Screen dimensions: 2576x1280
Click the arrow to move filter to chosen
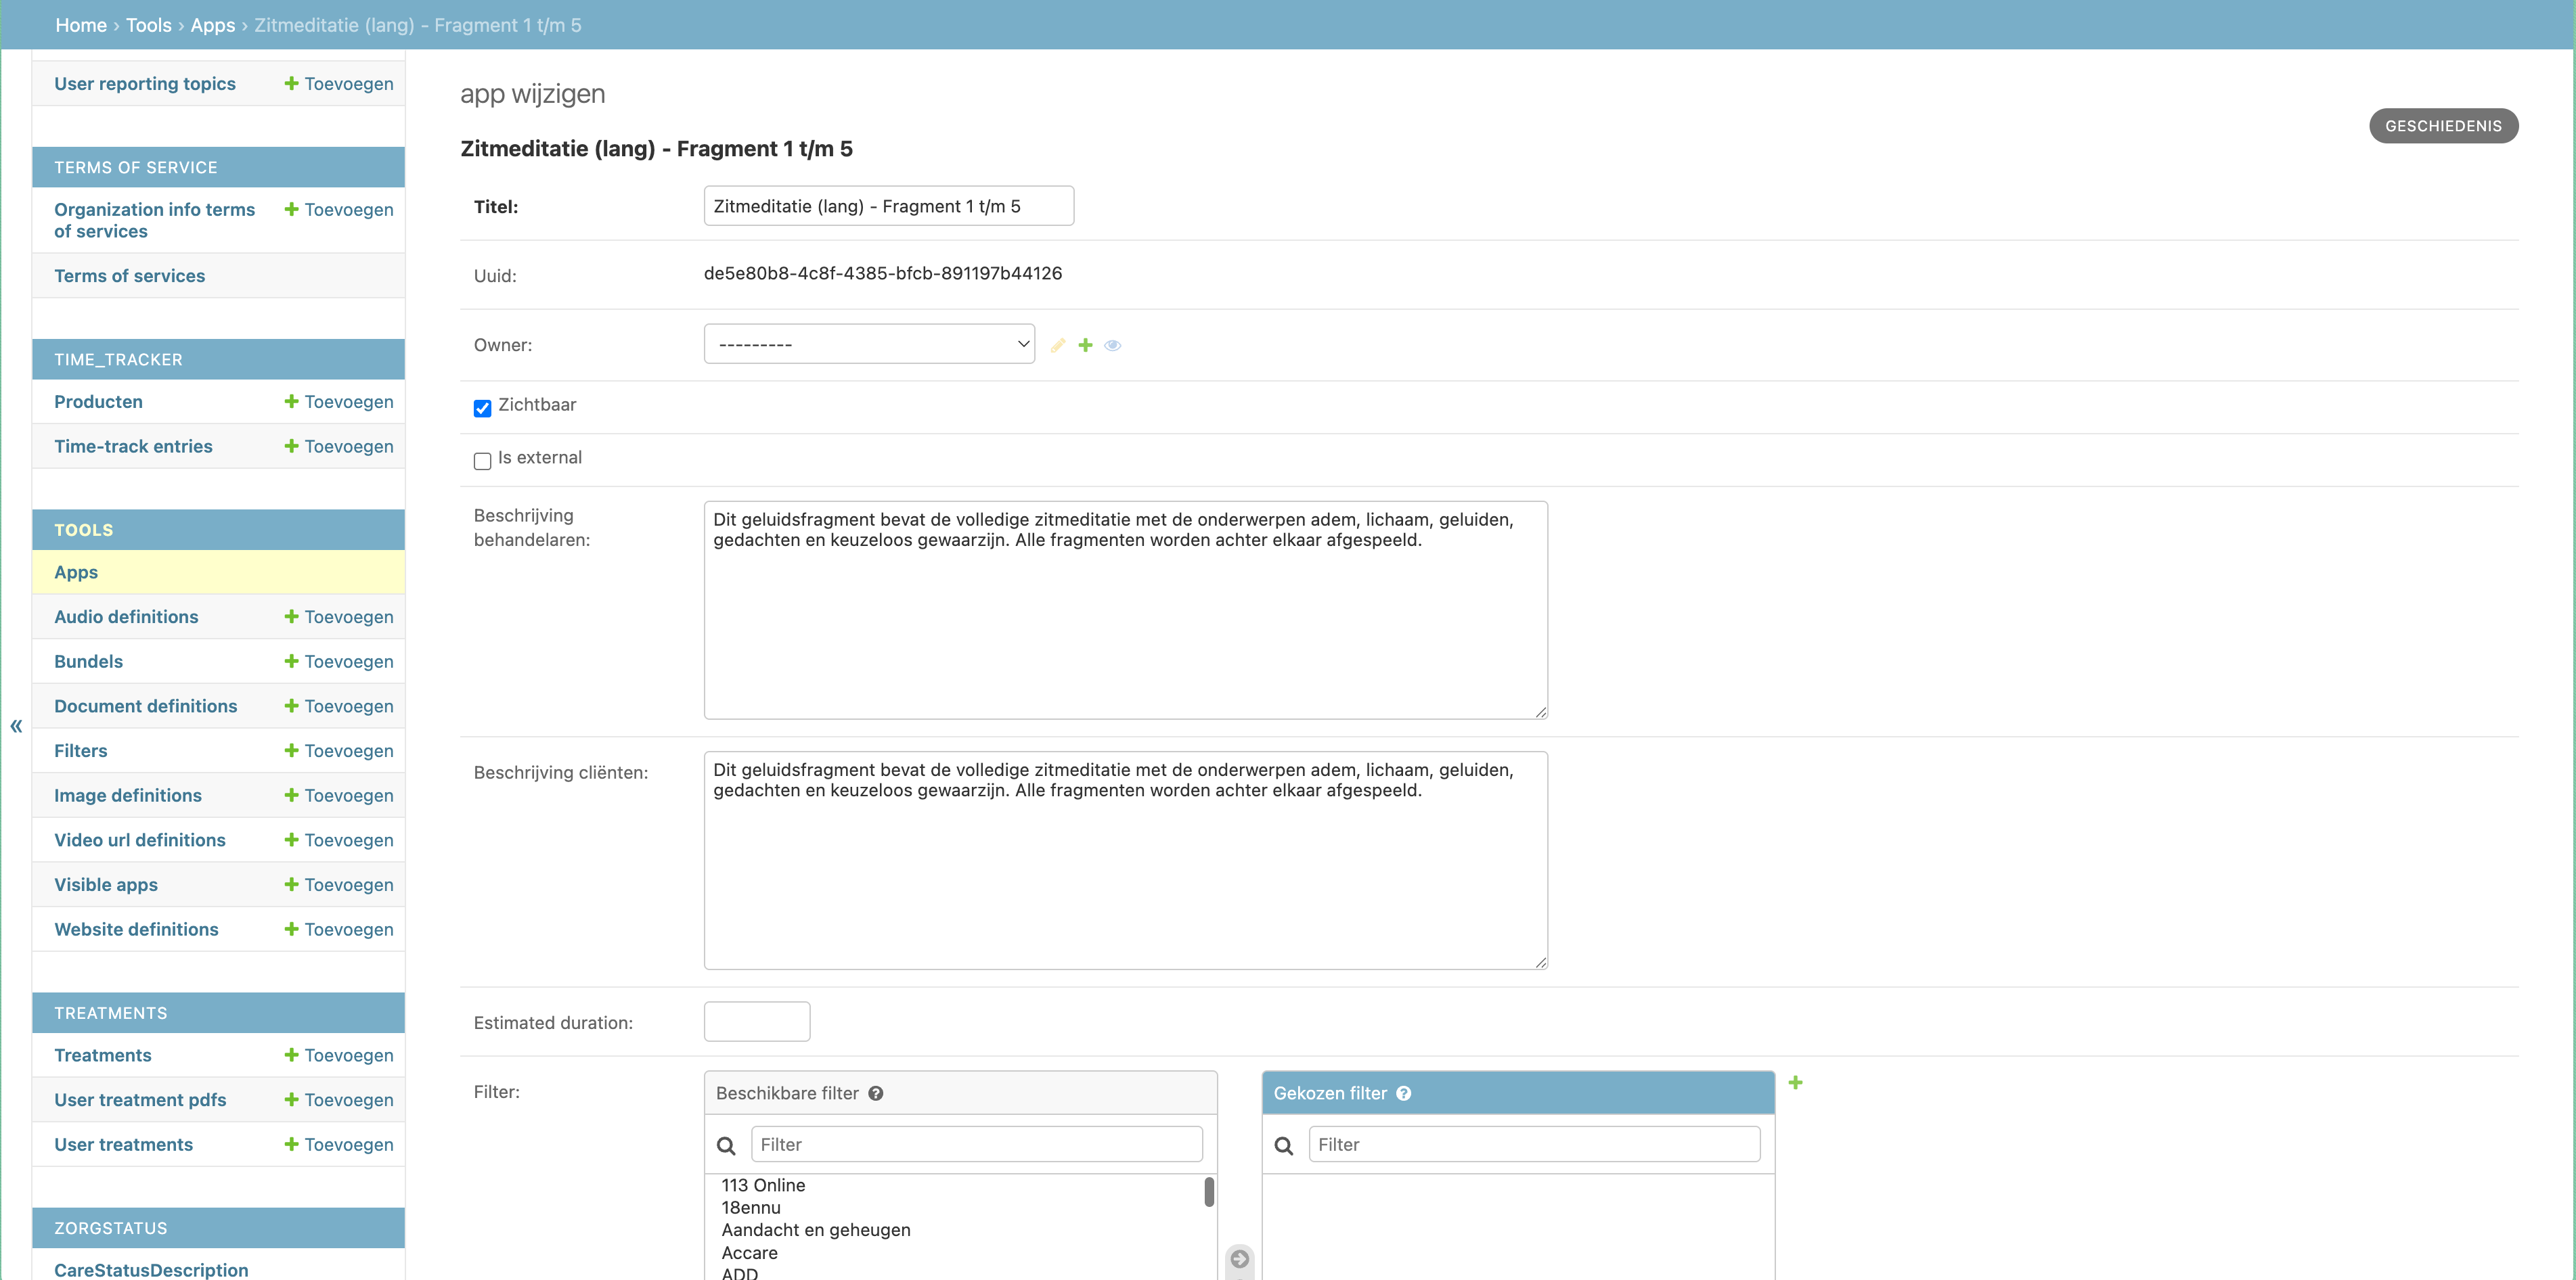[x=1239, y=1258]
